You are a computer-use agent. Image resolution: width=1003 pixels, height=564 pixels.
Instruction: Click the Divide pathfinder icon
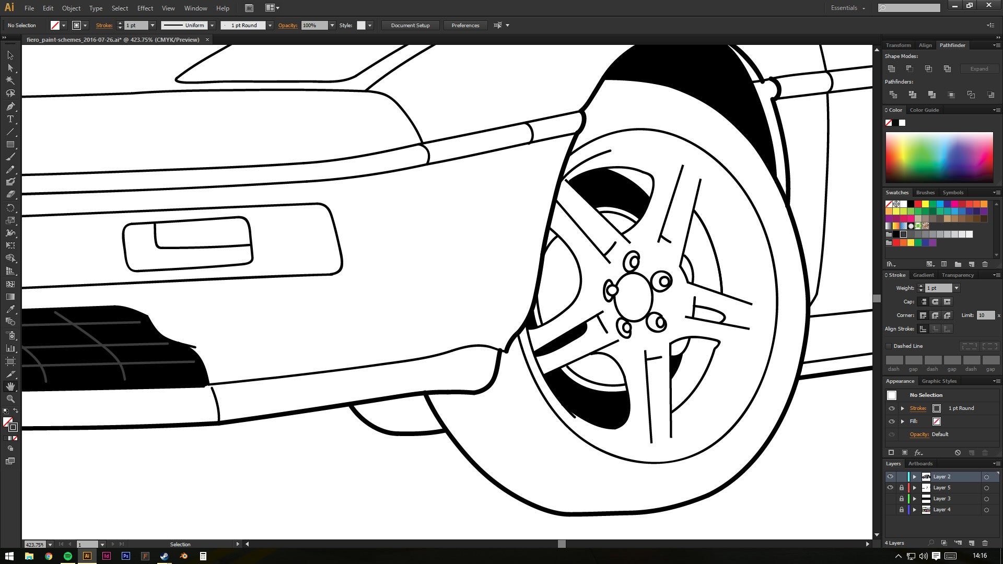point(893,95)
